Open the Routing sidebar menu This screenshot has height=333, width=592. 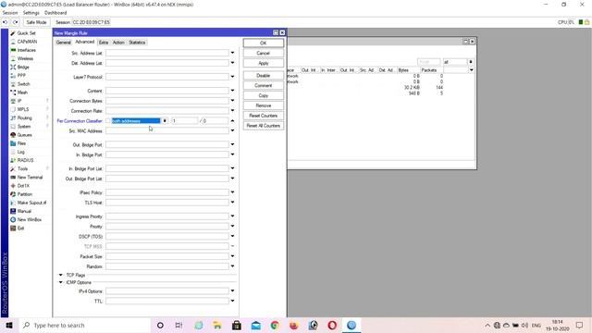click(x=25, y=117)
